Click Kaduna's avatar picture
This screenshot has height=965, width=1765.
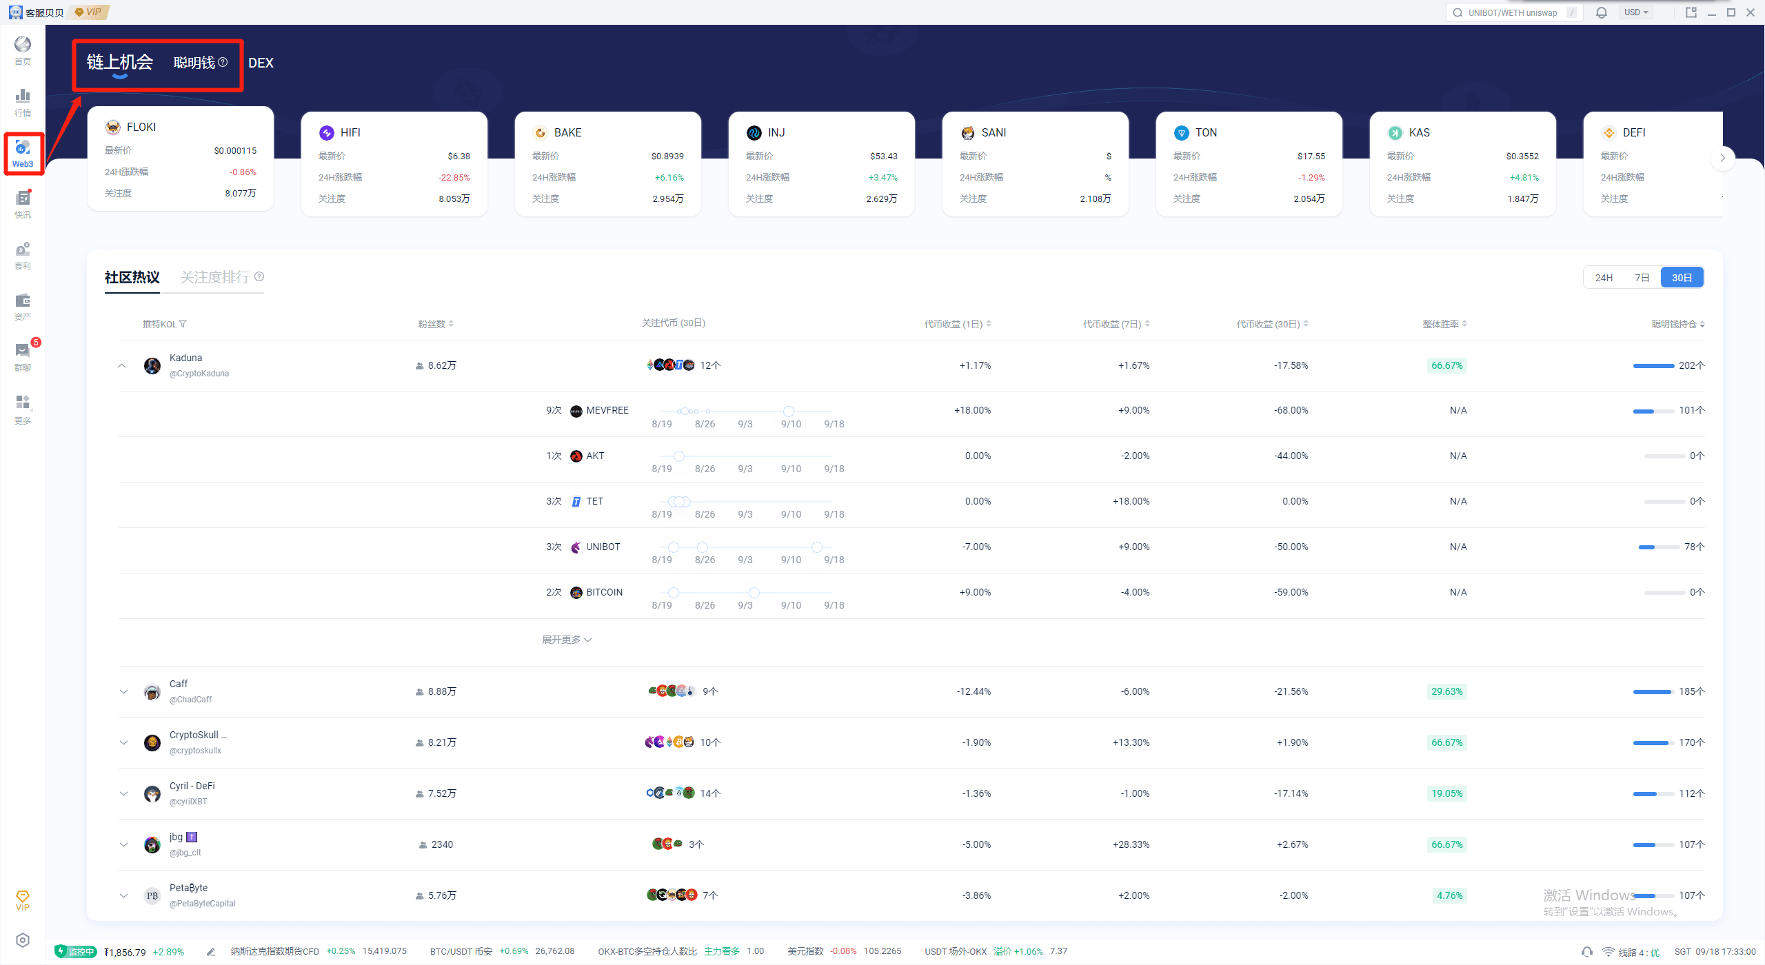[x=152, y=365]
